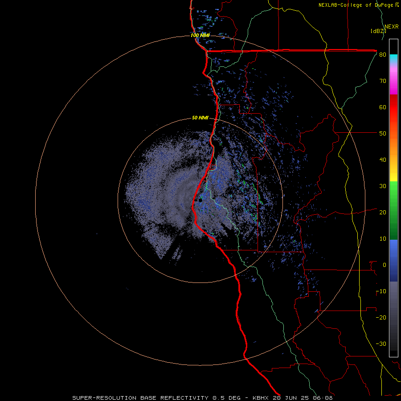Image resolution: width=401 pixels, height=401 pixels.
Task: Click the -30 value on dBZ scale
Action: tap(381, 344)
